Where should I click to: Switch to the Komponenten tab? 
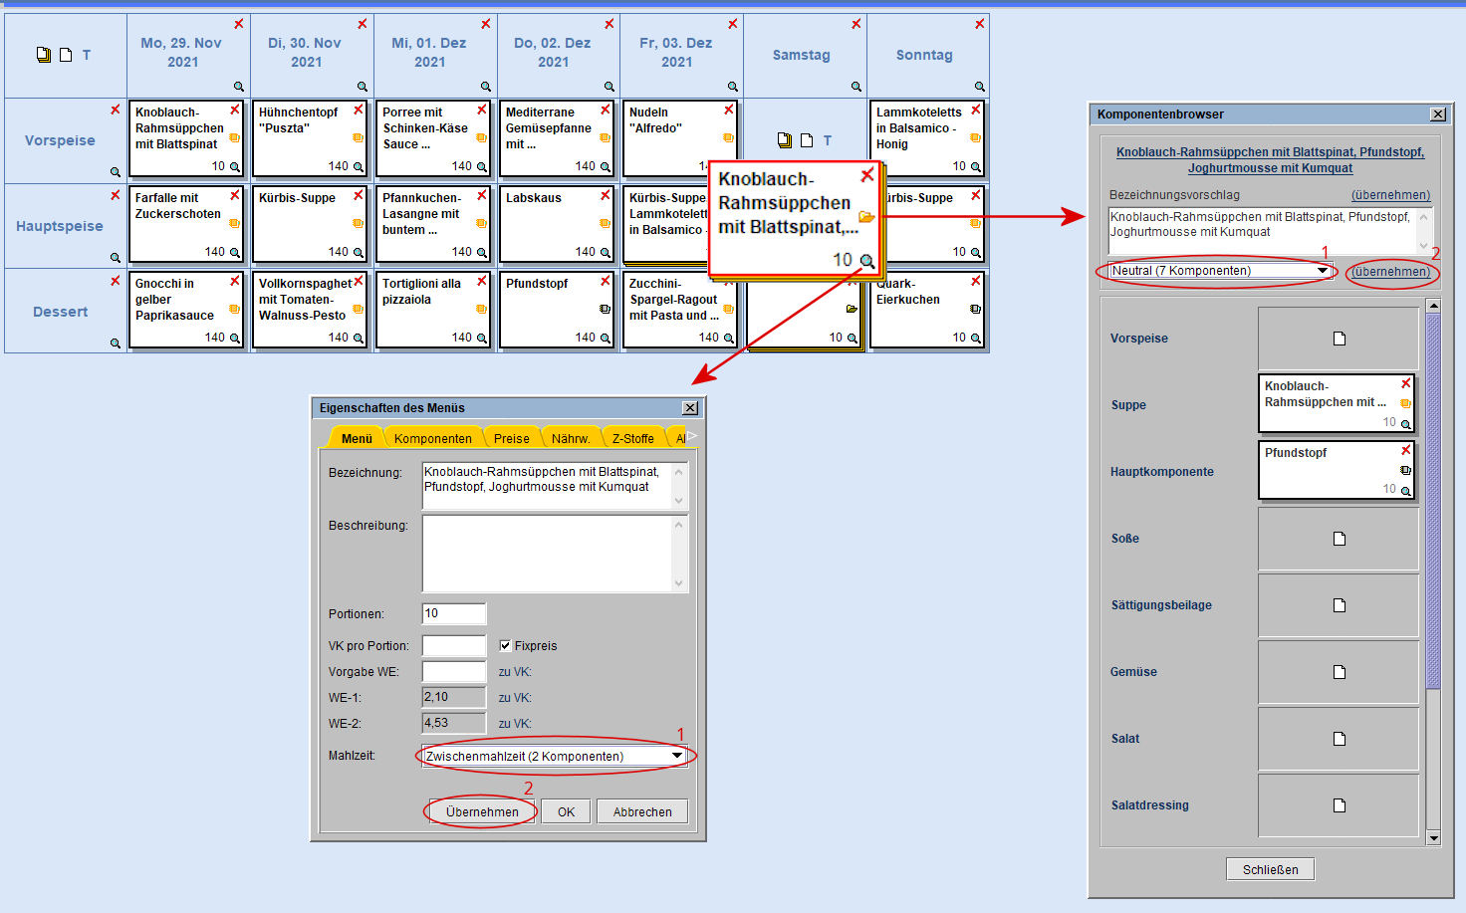[433, 438]
